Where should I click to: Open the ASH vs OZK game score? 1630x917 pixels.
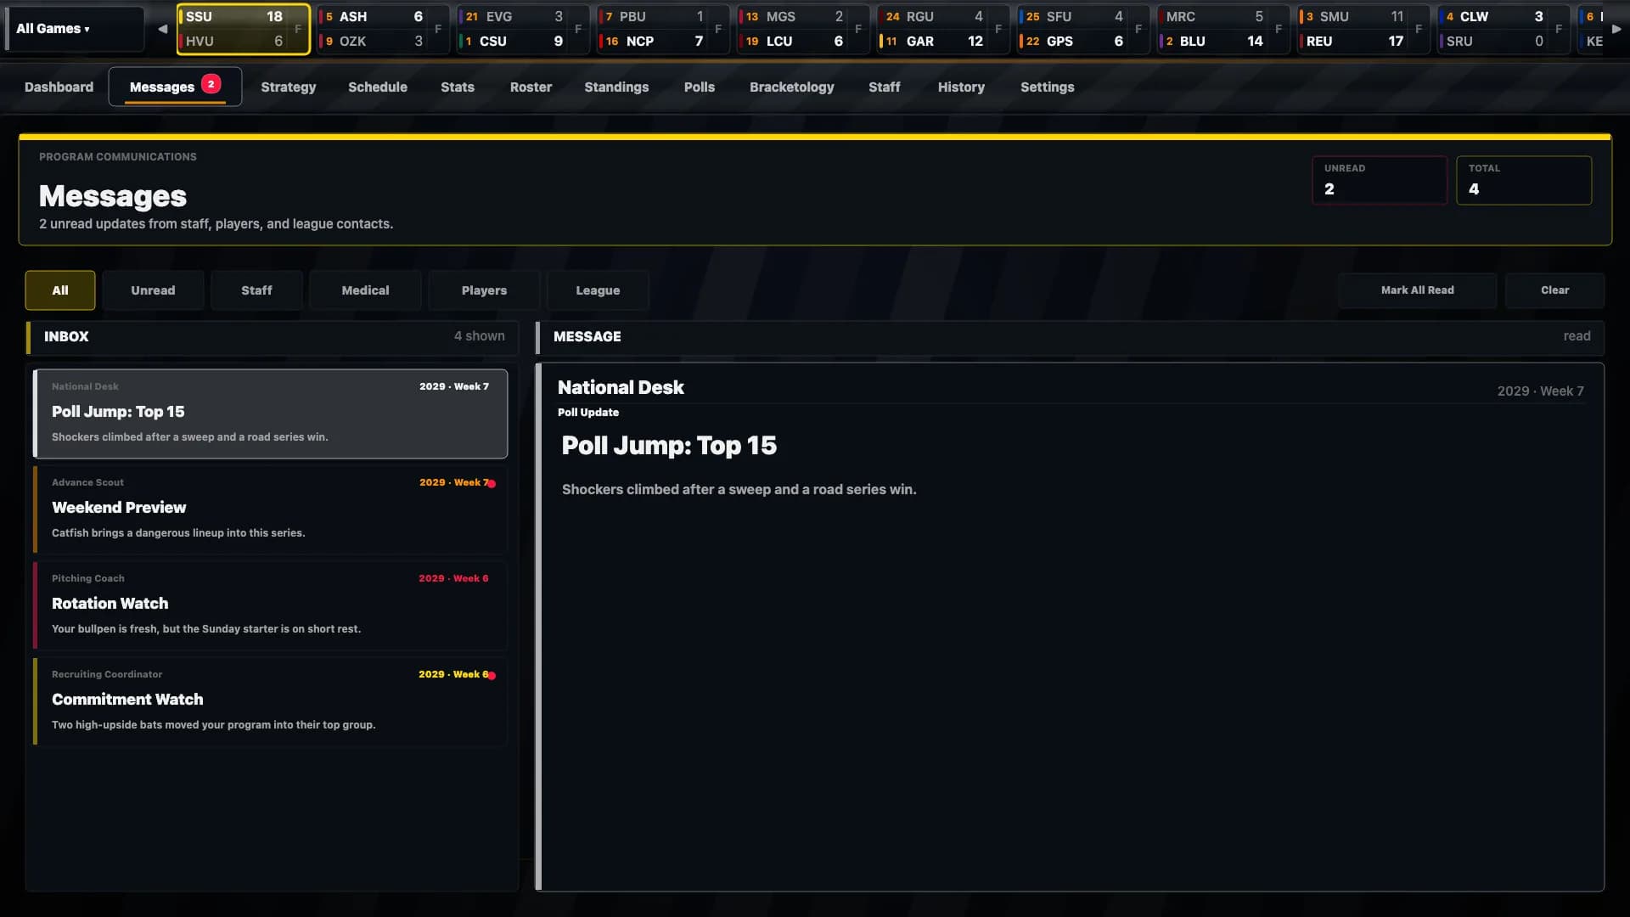tap(383, 29)
